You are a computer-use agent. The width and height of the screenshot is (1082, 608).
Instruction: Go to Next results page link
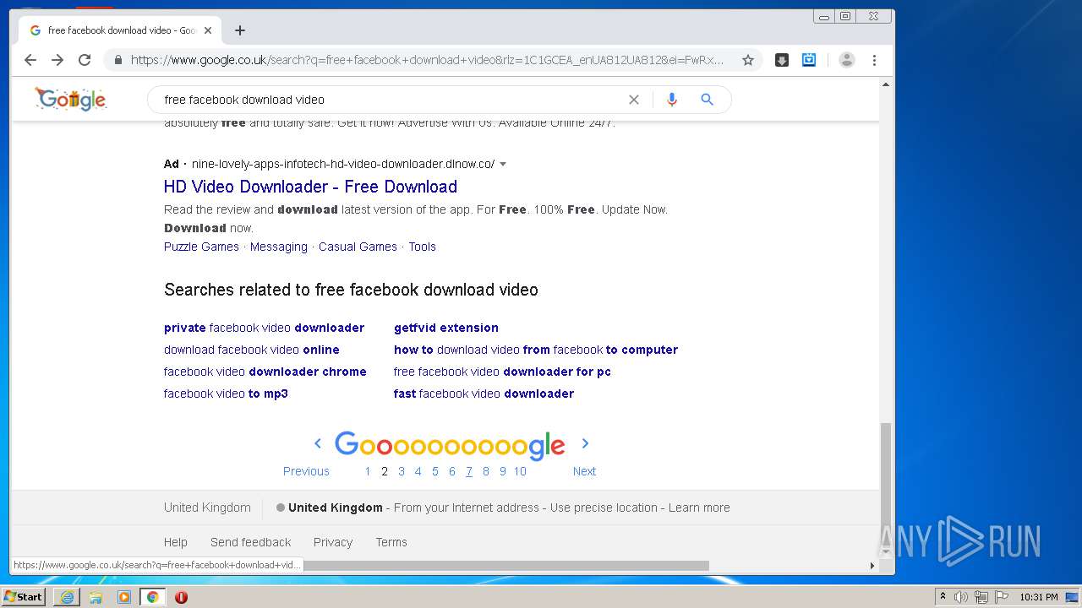[x=584, y=471]
